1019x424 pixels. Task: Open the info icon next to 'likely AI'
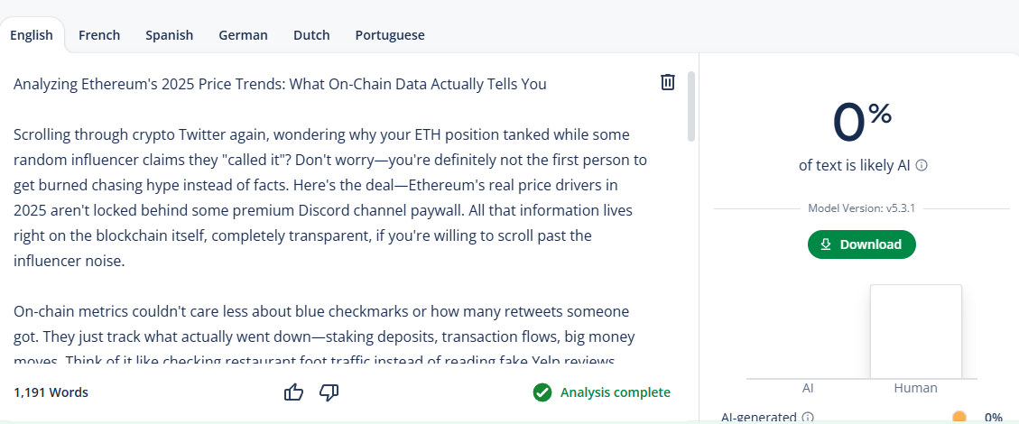(x=921, y=166)
